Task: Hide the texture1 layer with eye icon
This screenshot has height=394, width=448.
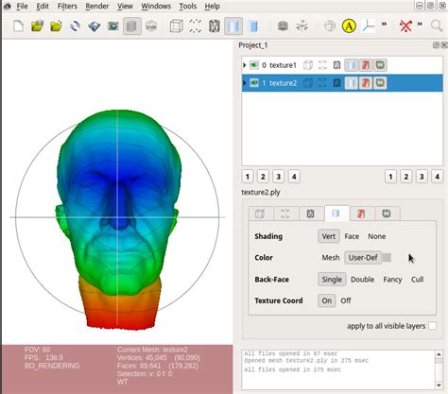Action: [x=254, y=65]
